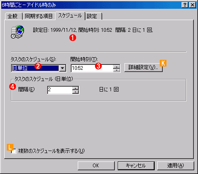Click the キャンセル button
198x174 pixels.
point(136,166)
